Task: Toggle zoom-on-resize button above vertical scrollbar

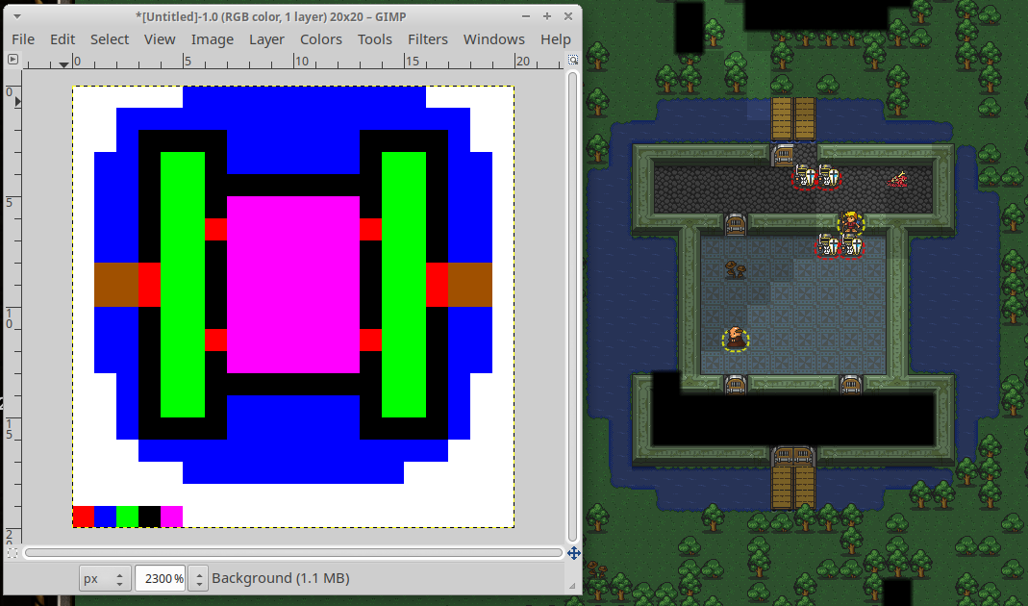Action: tap(572, 60)
